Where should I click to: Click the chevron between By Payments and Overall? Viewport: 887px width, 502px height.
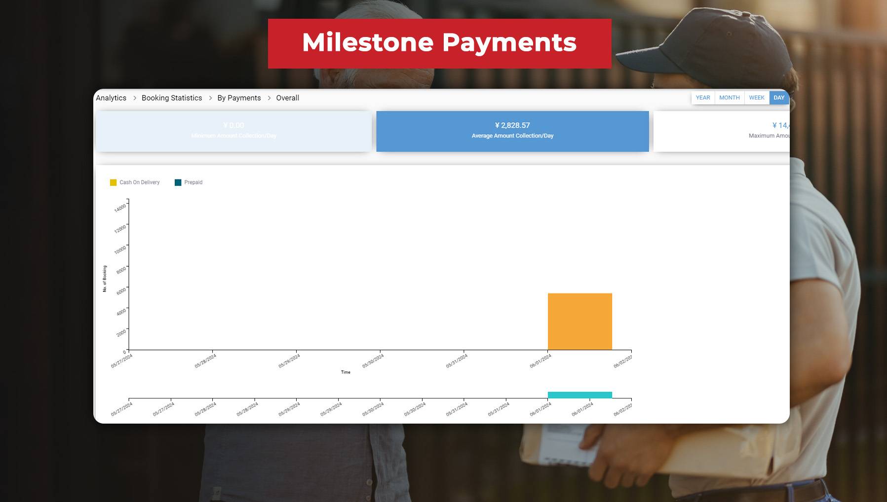[x=269, y=98]
